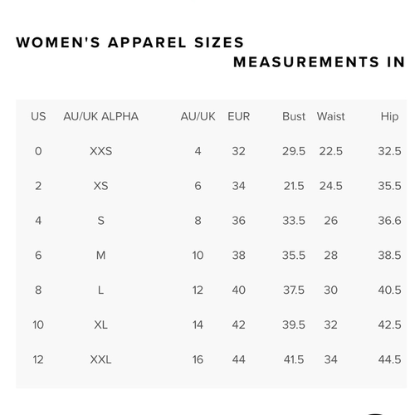This screenshot has height=415, width=415.
Task: Select the Waist column header
Action: tap(331, 116)
